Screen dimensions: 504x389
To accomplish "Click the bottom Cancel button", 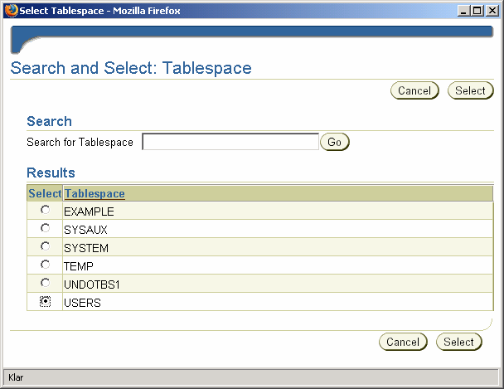I will [403, 342].
